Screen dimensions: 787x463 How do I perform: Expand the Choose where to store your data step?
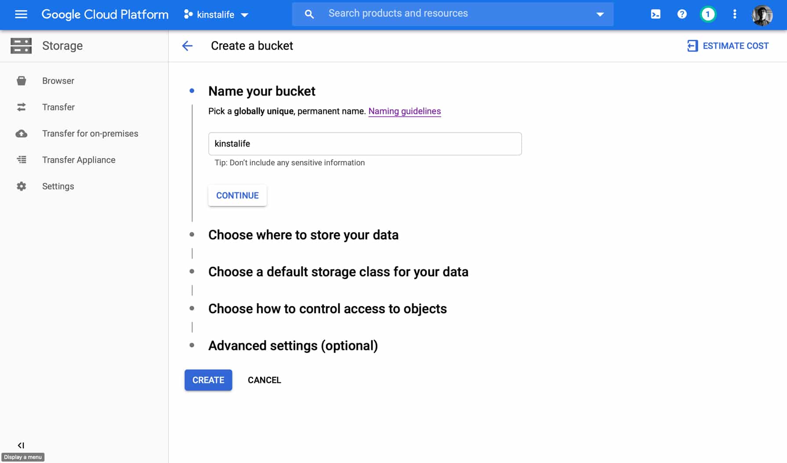303,235
